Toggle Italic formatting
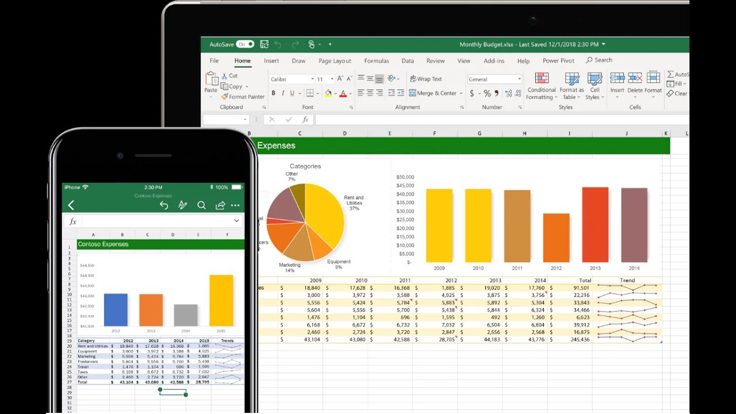The width and height of the screenshot is (736, 414). pyautogui.click(x=282, y=93)
